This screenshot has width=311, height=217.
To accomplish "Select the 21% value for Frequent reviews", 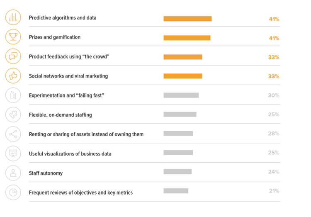I will pos(274,191).
